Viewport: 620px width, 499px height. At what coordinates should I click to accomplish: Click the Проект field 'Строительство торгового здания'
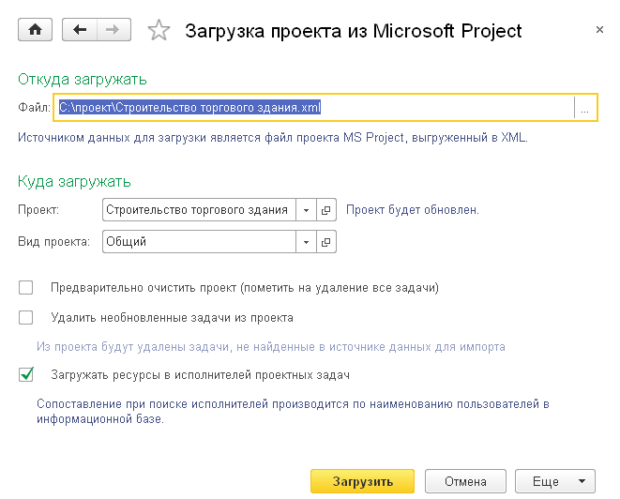pos(197,210)
